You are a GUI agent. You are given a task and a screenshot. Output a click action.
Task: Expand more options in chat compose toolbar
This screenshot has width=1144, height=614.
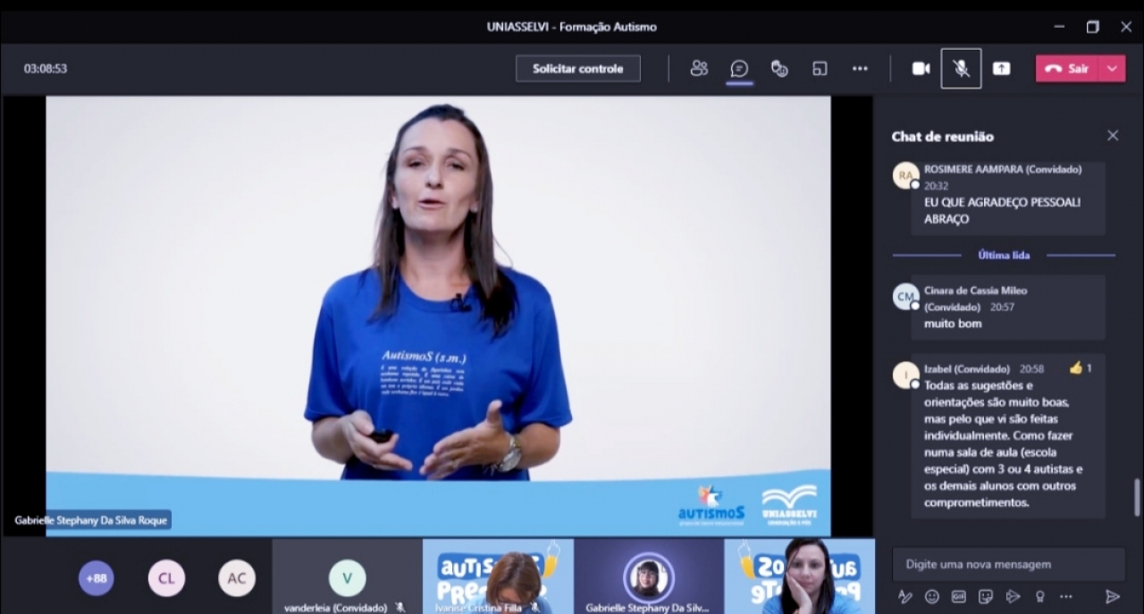(1066, 596)
